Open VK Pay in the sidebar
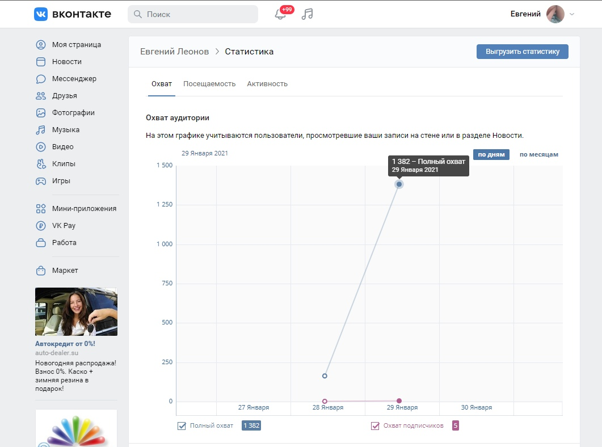 [64, 225]
